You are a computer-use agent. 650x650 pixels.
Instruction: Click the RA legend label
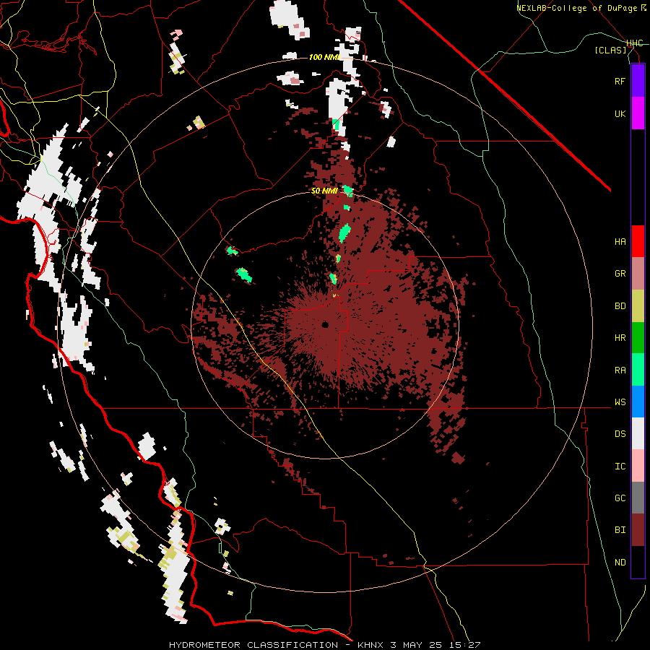620,370
